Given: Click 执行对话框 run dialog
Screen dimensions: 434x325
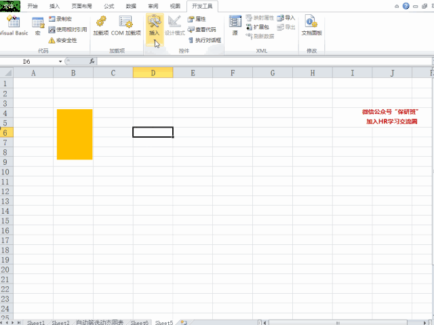Looking at the screenshot, I should click(x=204, y=41).
